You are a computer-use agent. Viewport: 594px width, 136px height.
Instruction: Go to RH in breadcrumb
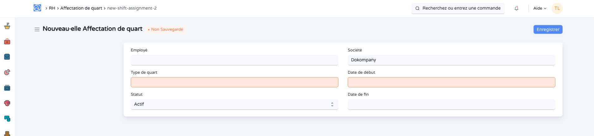52,8
